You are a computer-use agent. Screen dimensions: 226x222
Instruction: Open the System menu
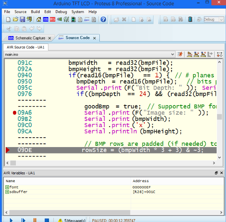[78, 12]
